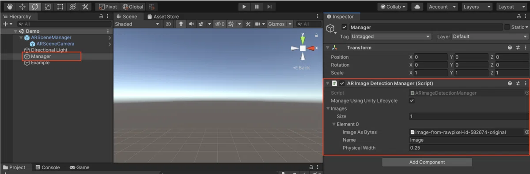Select the Transform tool
Image resolution: width=530 pixels, height=174 pixels.
(x=73, y=7)
